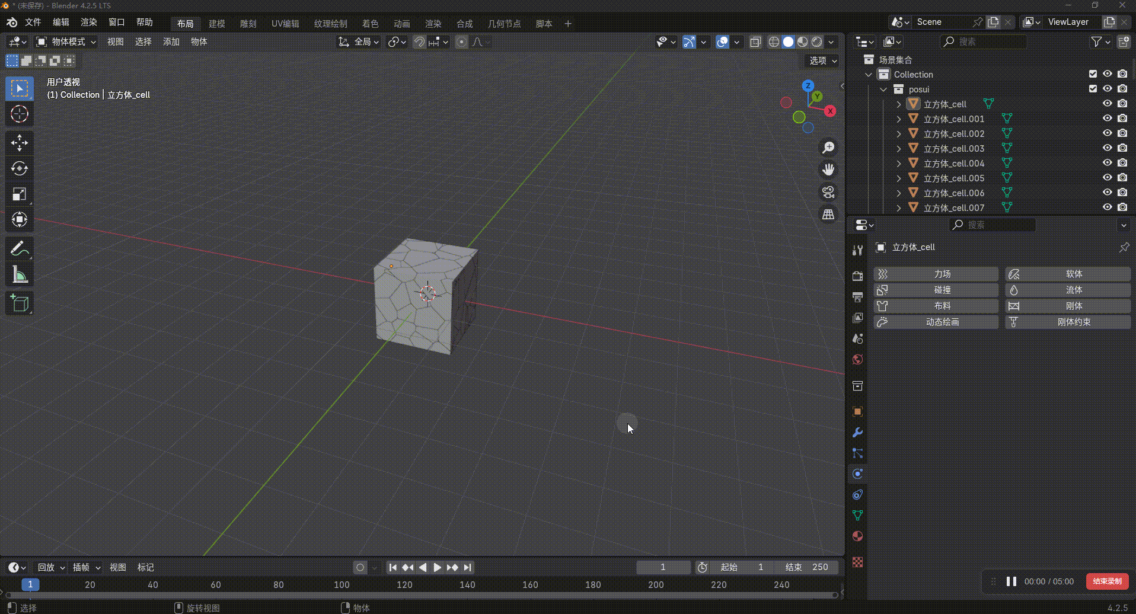Disable rendering for 立方体_cell.005
1136x614 pixels.
[x=1122, y=178]
